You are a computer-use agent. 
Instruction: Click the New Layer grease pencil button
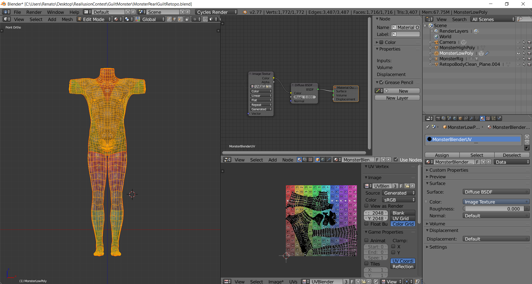tap(397, 98)
